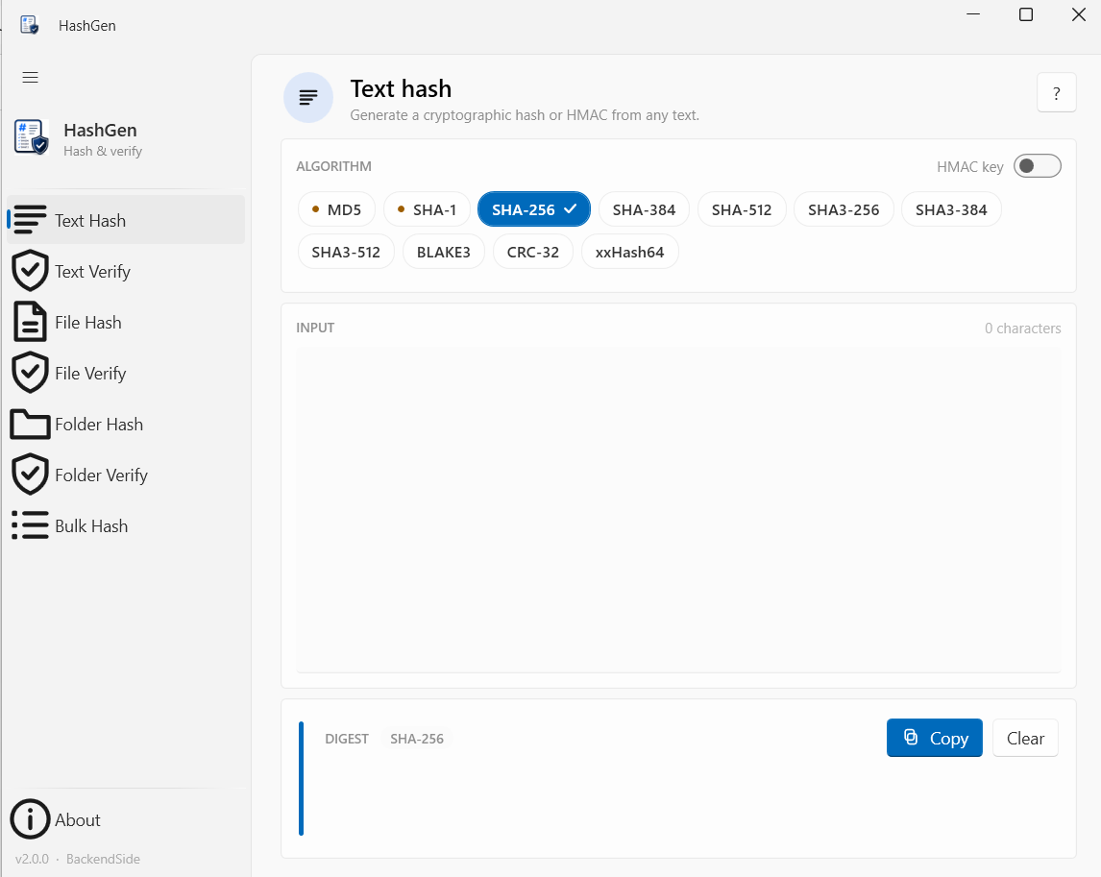Click the ALGORITHM section heading
The height and width of the screenshot is (877, 1101).
(x=333, y=166)
